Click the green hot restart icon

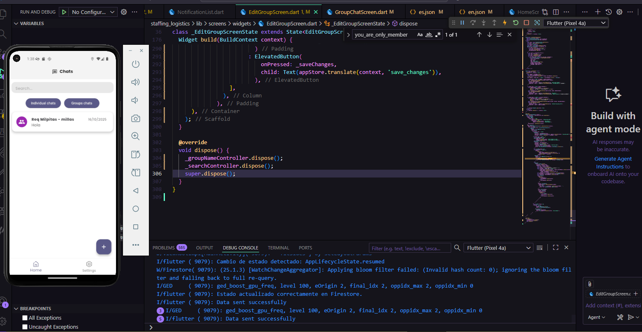tap(515, 23)
